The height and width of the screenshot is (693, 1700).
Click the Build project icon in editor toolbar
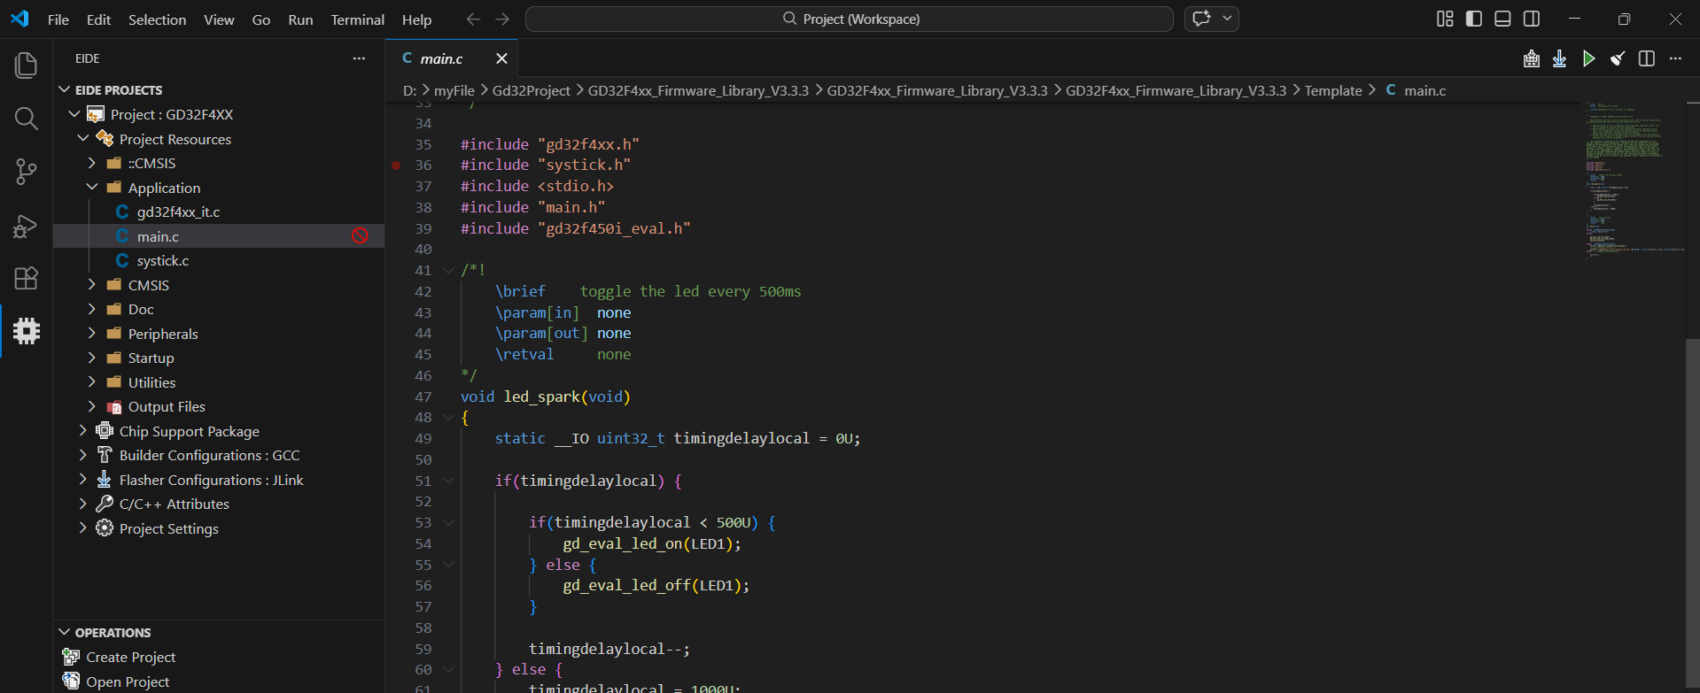coord(1532,58)
